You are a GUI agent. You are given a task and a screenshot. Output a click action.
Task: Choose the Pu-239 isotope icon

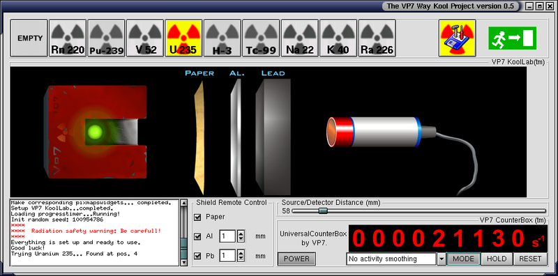[x=107, y=38]
